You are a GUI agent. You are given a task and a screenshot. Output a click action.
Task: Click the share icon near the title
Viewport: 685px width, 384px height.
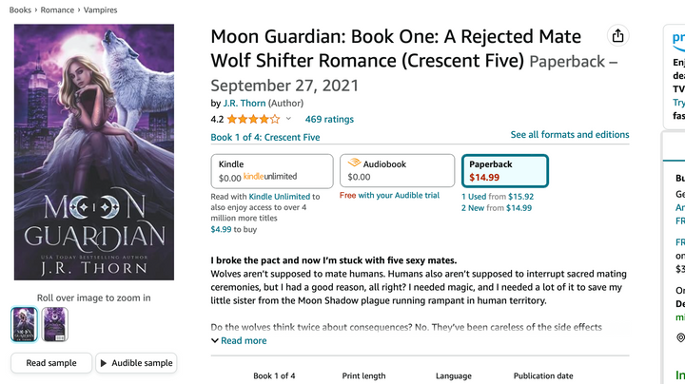(618, 36)
